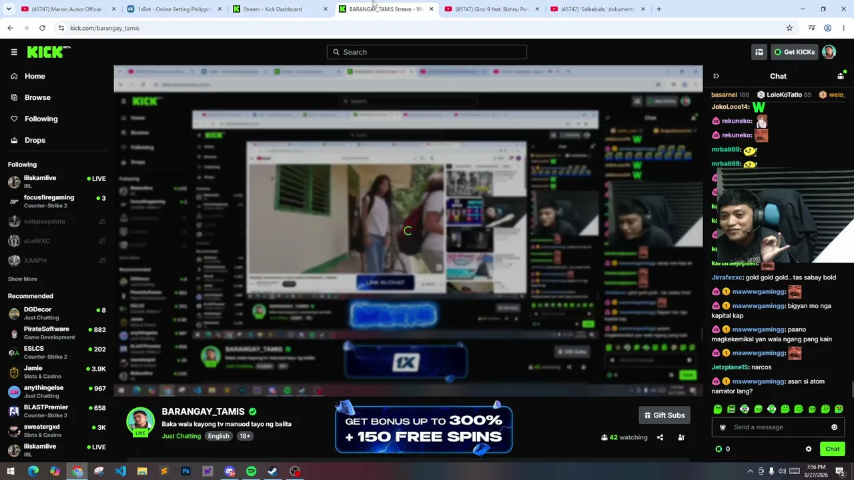Open the Kick store icon beside Get KICKs
854x480 pixels.
[x=759, y=52]
